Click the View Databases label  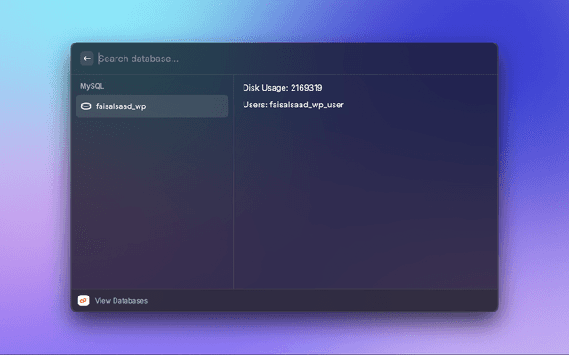(x=121, y=301)
